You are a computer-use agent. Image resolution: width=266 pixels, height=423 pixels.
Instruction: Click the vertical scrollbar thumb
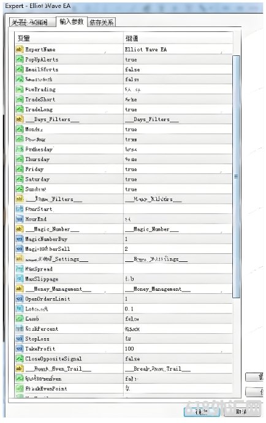(x=236, y=176)
